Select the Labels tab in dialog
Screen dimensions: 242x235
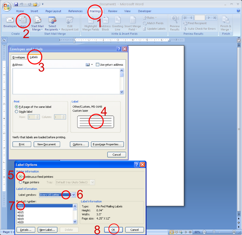(x=34, y=57)
